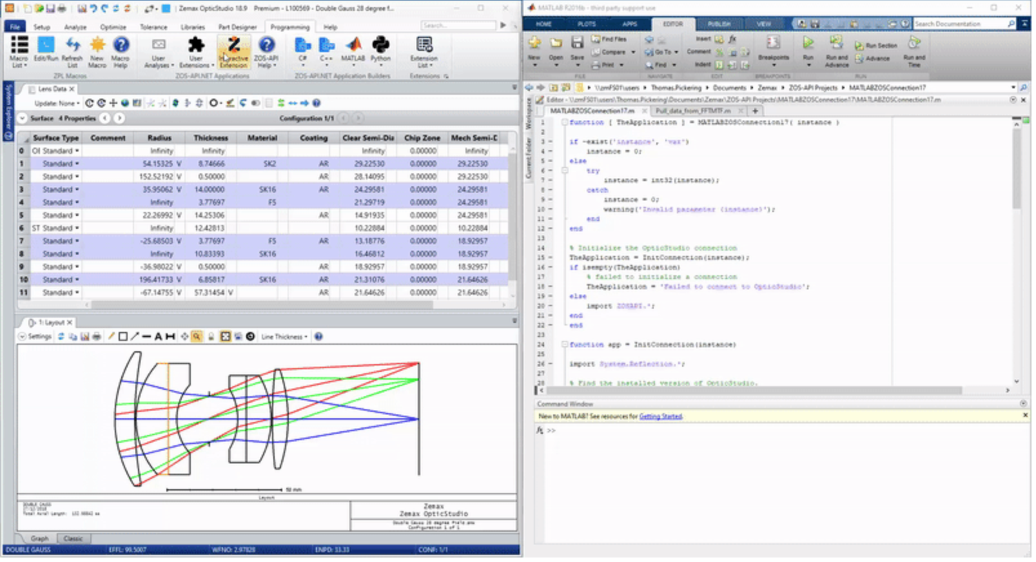Open Macro Help
Viewport: 1036px width, 562px height.
(x=121, y=52)
